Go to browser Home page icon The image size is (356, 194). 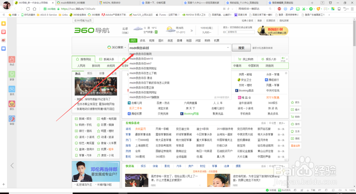pos(35,9)
